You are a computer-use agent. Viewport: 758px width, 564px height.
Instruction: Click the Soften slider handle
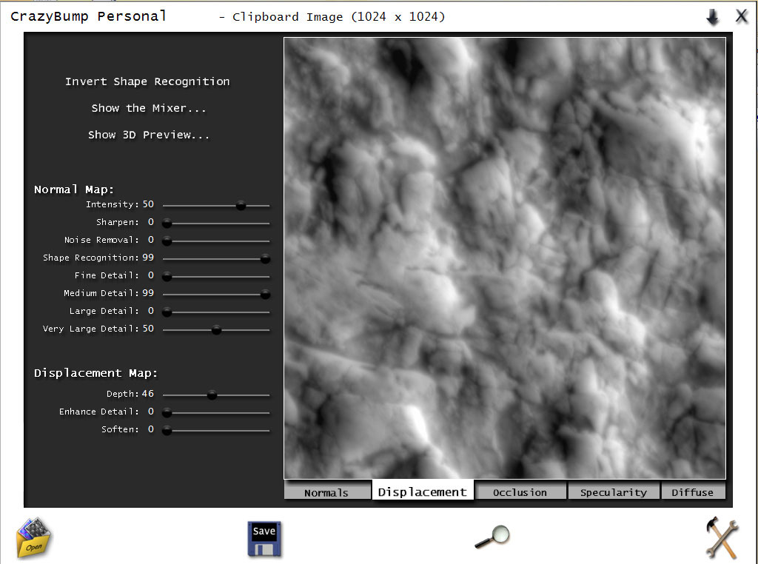tap(166, 430)
